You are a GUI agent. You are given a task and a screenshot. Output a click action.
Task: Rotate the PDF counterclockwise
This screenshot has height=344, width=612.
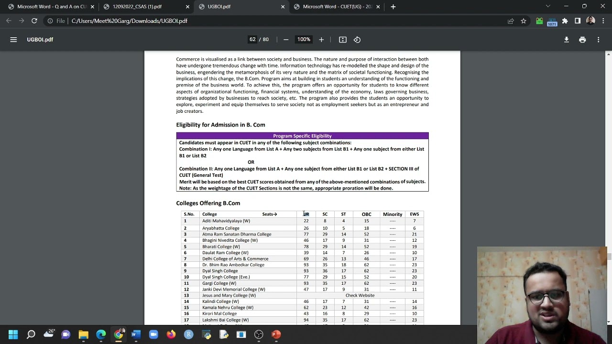357,40
